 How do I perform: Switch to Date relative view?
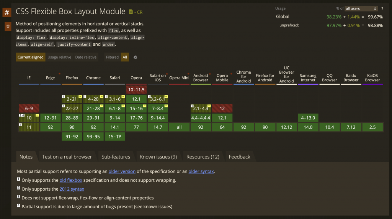[86, 57]
